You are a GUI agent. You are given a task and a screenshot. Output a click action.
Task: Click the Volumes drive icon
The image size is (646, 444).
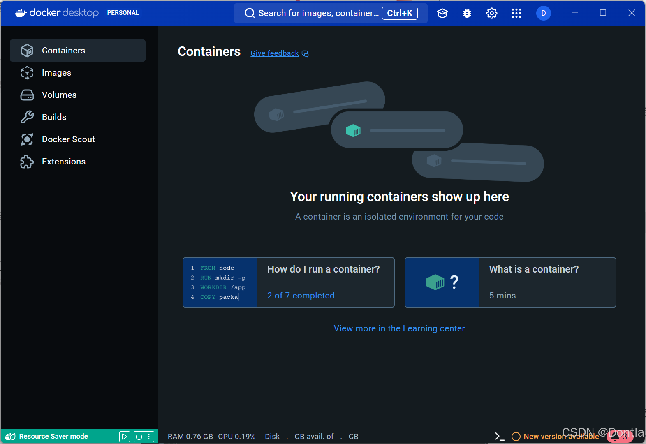point(27,95)
